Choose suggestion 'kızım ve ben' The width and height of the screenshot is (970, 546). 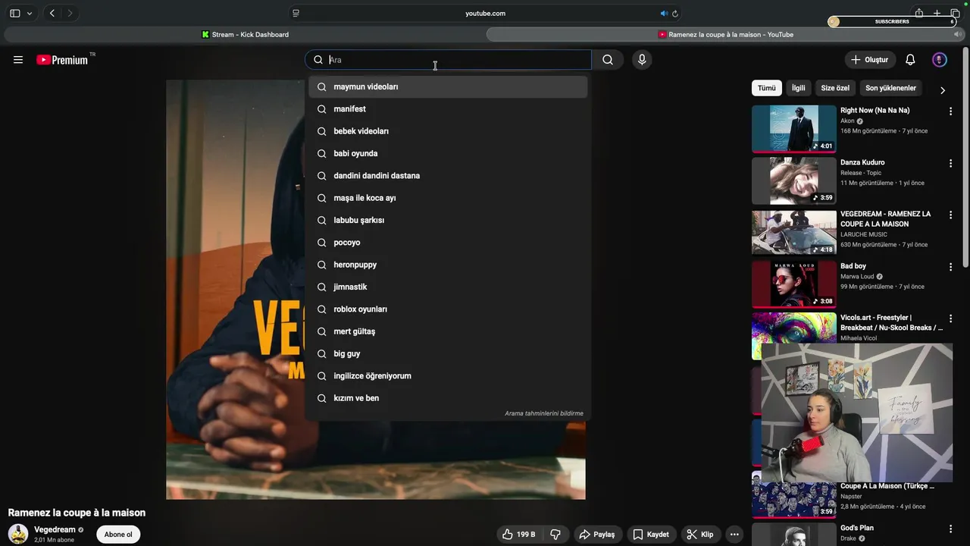click(x=448, y=398)
